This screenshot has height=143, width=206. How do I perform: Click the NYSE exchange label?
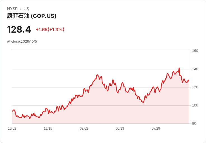[x=12, y=9]
